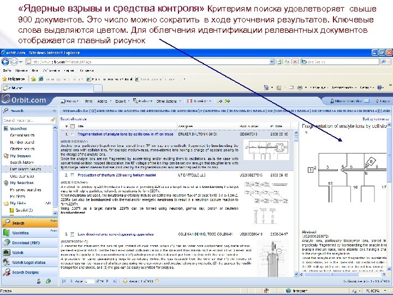Open Production of thorium 229 title link
This screenshot has height=295, width=393.
pos(117,175)
